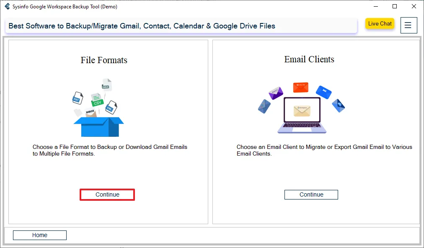Continue with File Formats option
This screenshot has width=424, height=248.
click(107, 194)
